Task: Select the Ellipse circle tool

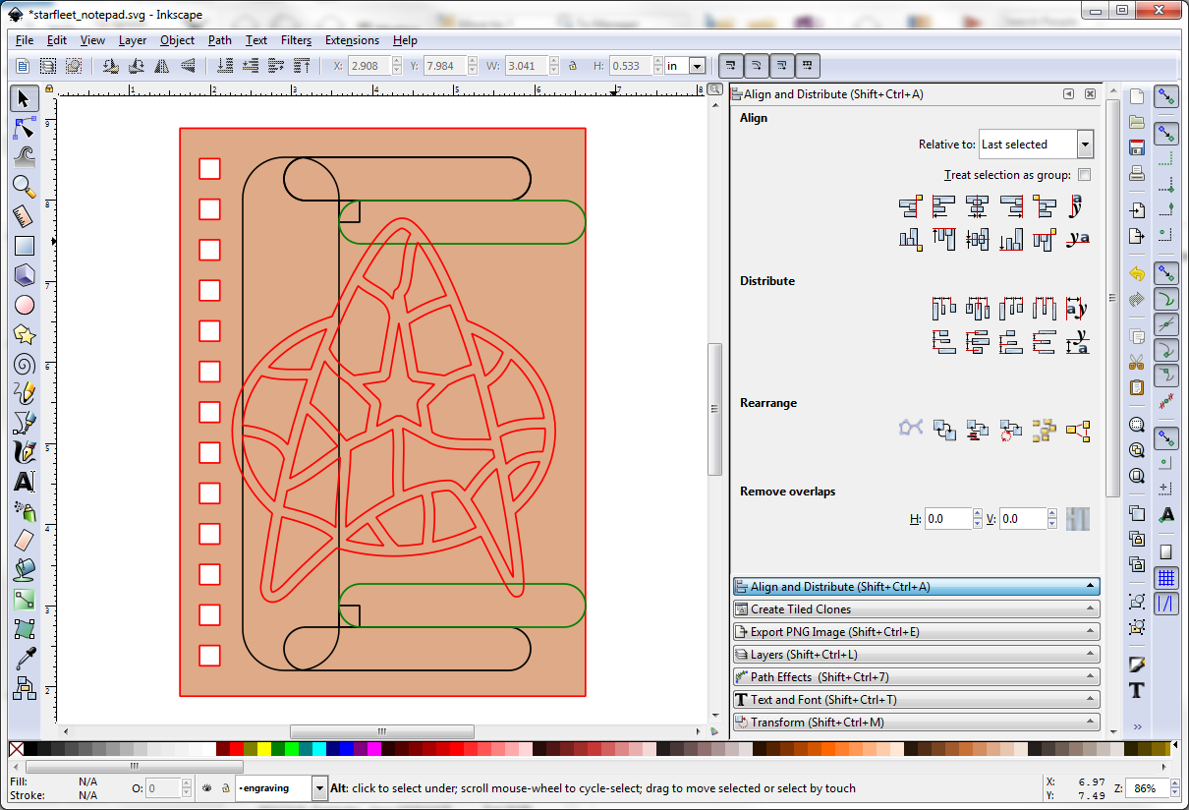Action: point(25,306)
